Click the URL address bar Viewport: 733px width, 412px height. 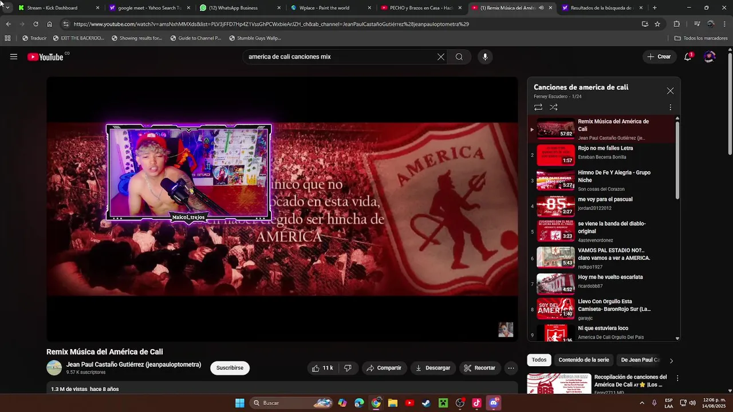coord(349,24)
